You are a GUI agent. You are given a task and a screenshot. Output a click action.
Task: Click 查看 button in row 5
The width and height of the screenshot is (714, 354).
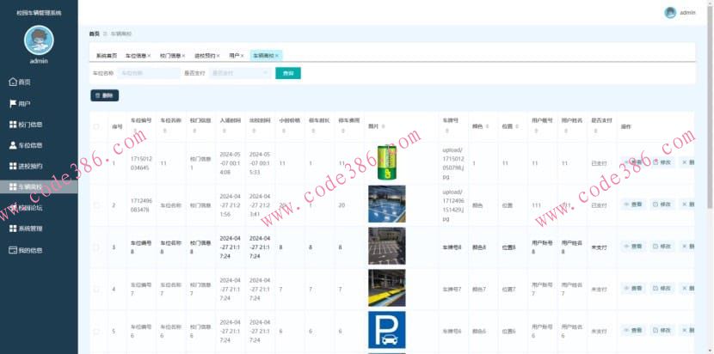point(633,330)
